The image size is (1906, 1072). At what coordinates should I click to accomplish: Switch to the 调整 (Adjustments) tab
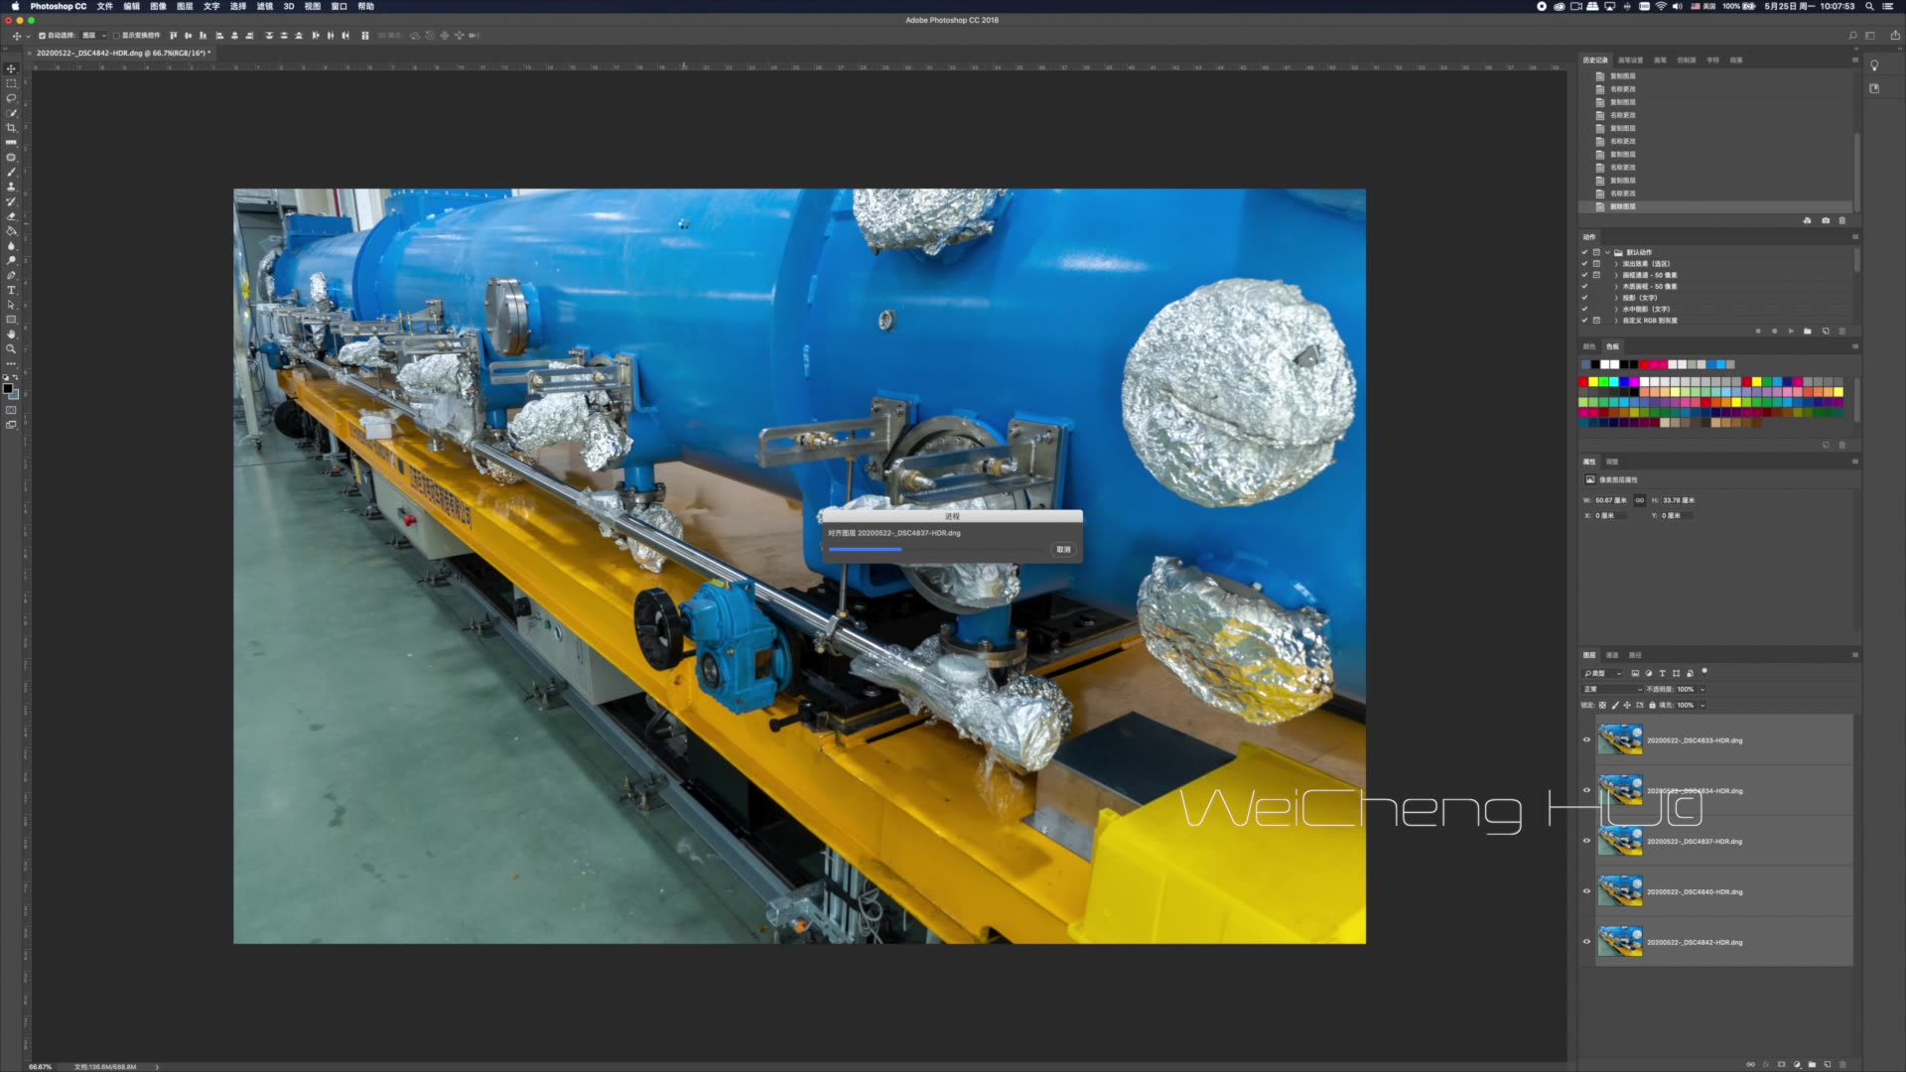[x=1612, y=462]
